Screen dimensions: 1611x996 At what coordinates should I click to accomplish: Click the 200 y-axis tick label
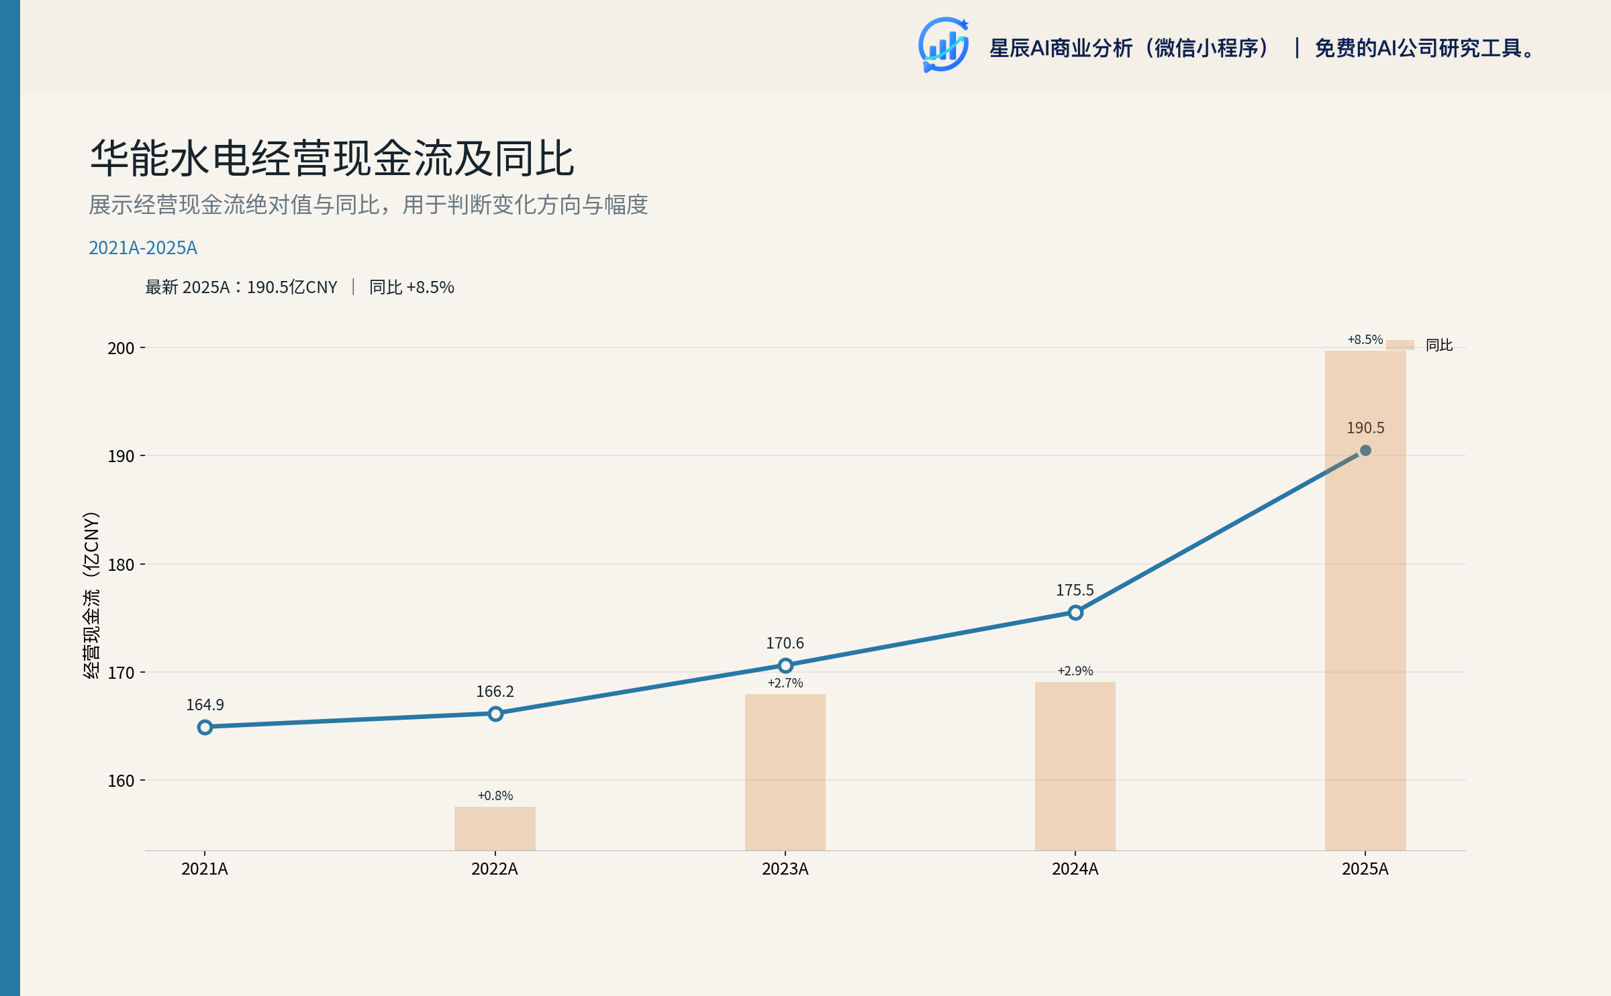121,348
